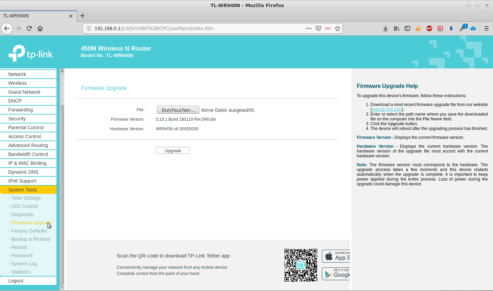
Task: Expand the Wireless menu section
Action: click(17, 83)
